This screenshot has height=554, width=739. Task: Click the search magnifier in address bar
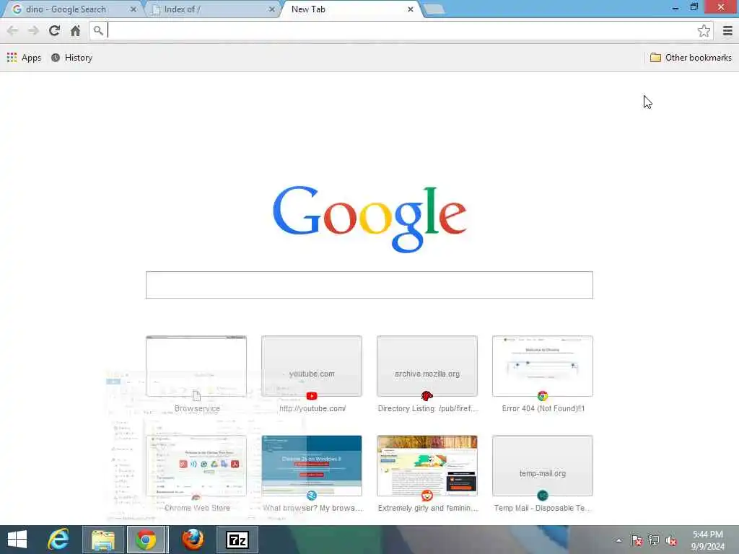pyautogui.click(x=98, y=30)
